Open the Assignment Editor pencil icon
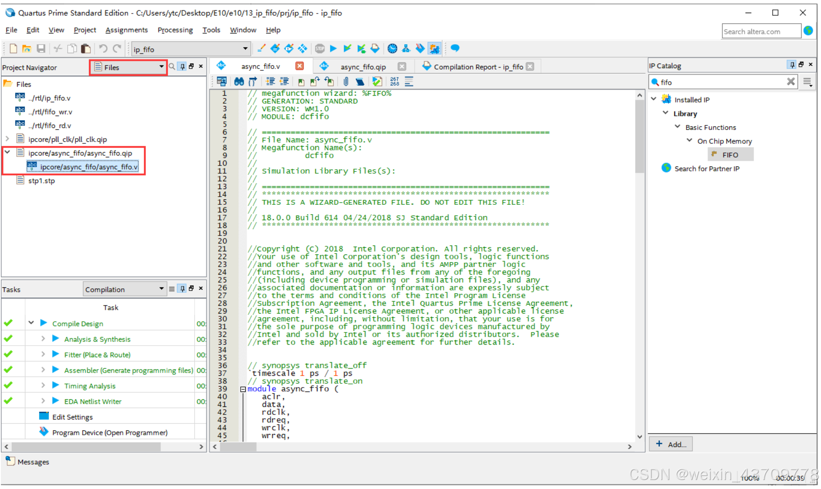The width and height of the screenshot is (821, 489). 261,48
